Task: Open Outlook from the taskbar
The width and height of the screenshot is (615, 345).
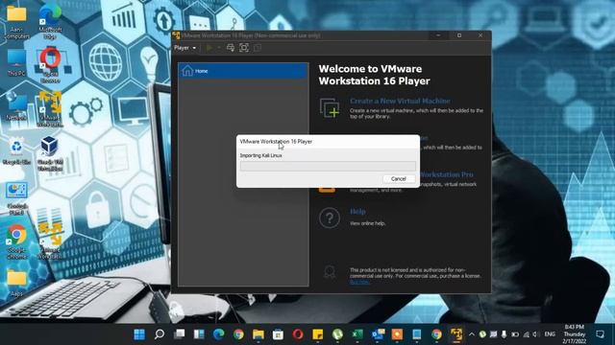Action: pos(378,334)
